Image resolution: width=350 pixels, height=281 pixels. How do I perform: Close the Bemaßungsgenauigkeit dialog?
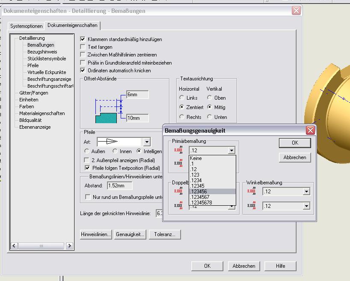point(310,130)
